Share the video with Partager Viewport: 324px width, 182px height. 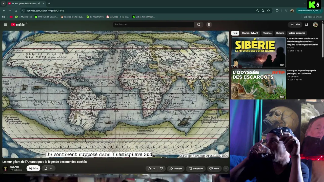pos(176,169)
